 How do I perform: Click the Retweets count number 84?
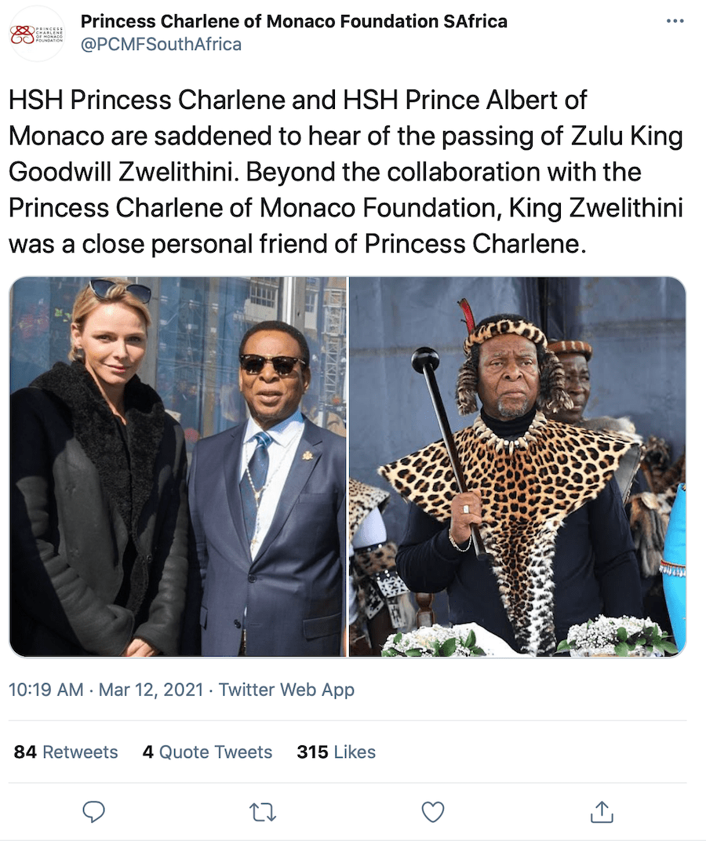25,752
